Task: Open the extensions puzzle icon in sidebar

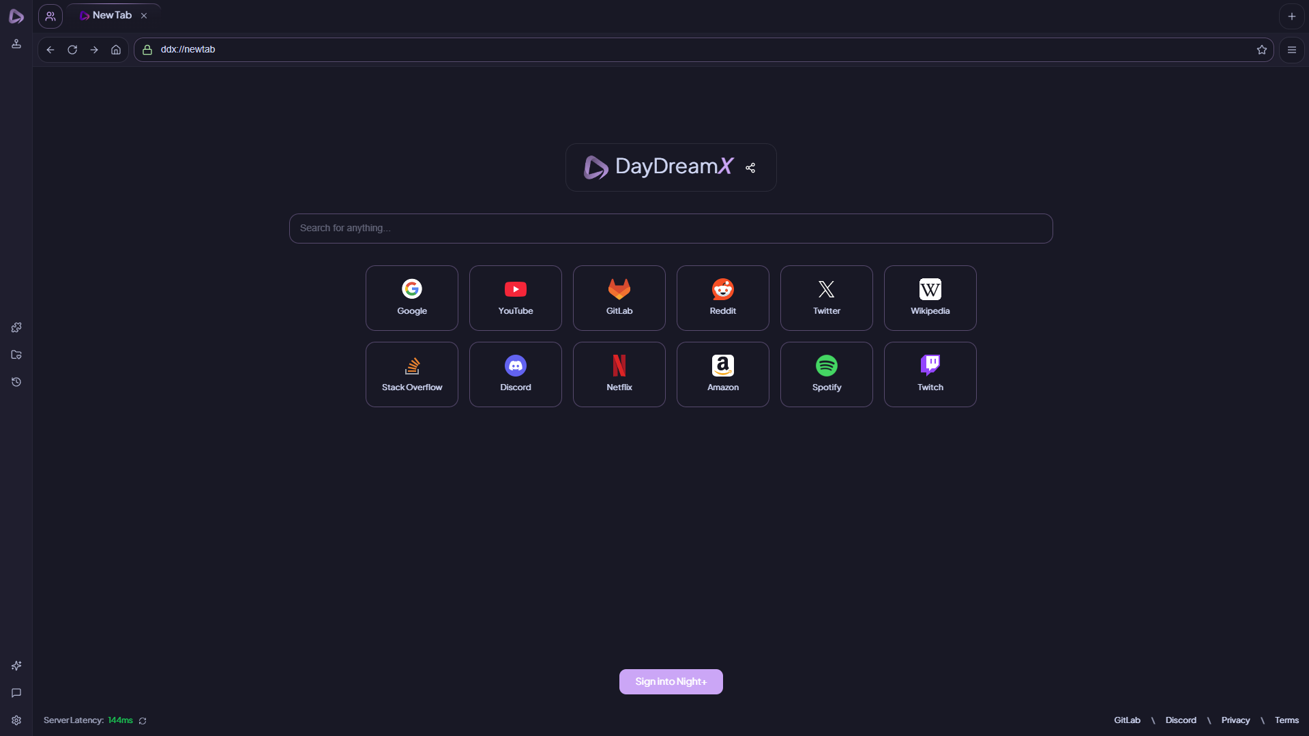Action: point(16,327)
